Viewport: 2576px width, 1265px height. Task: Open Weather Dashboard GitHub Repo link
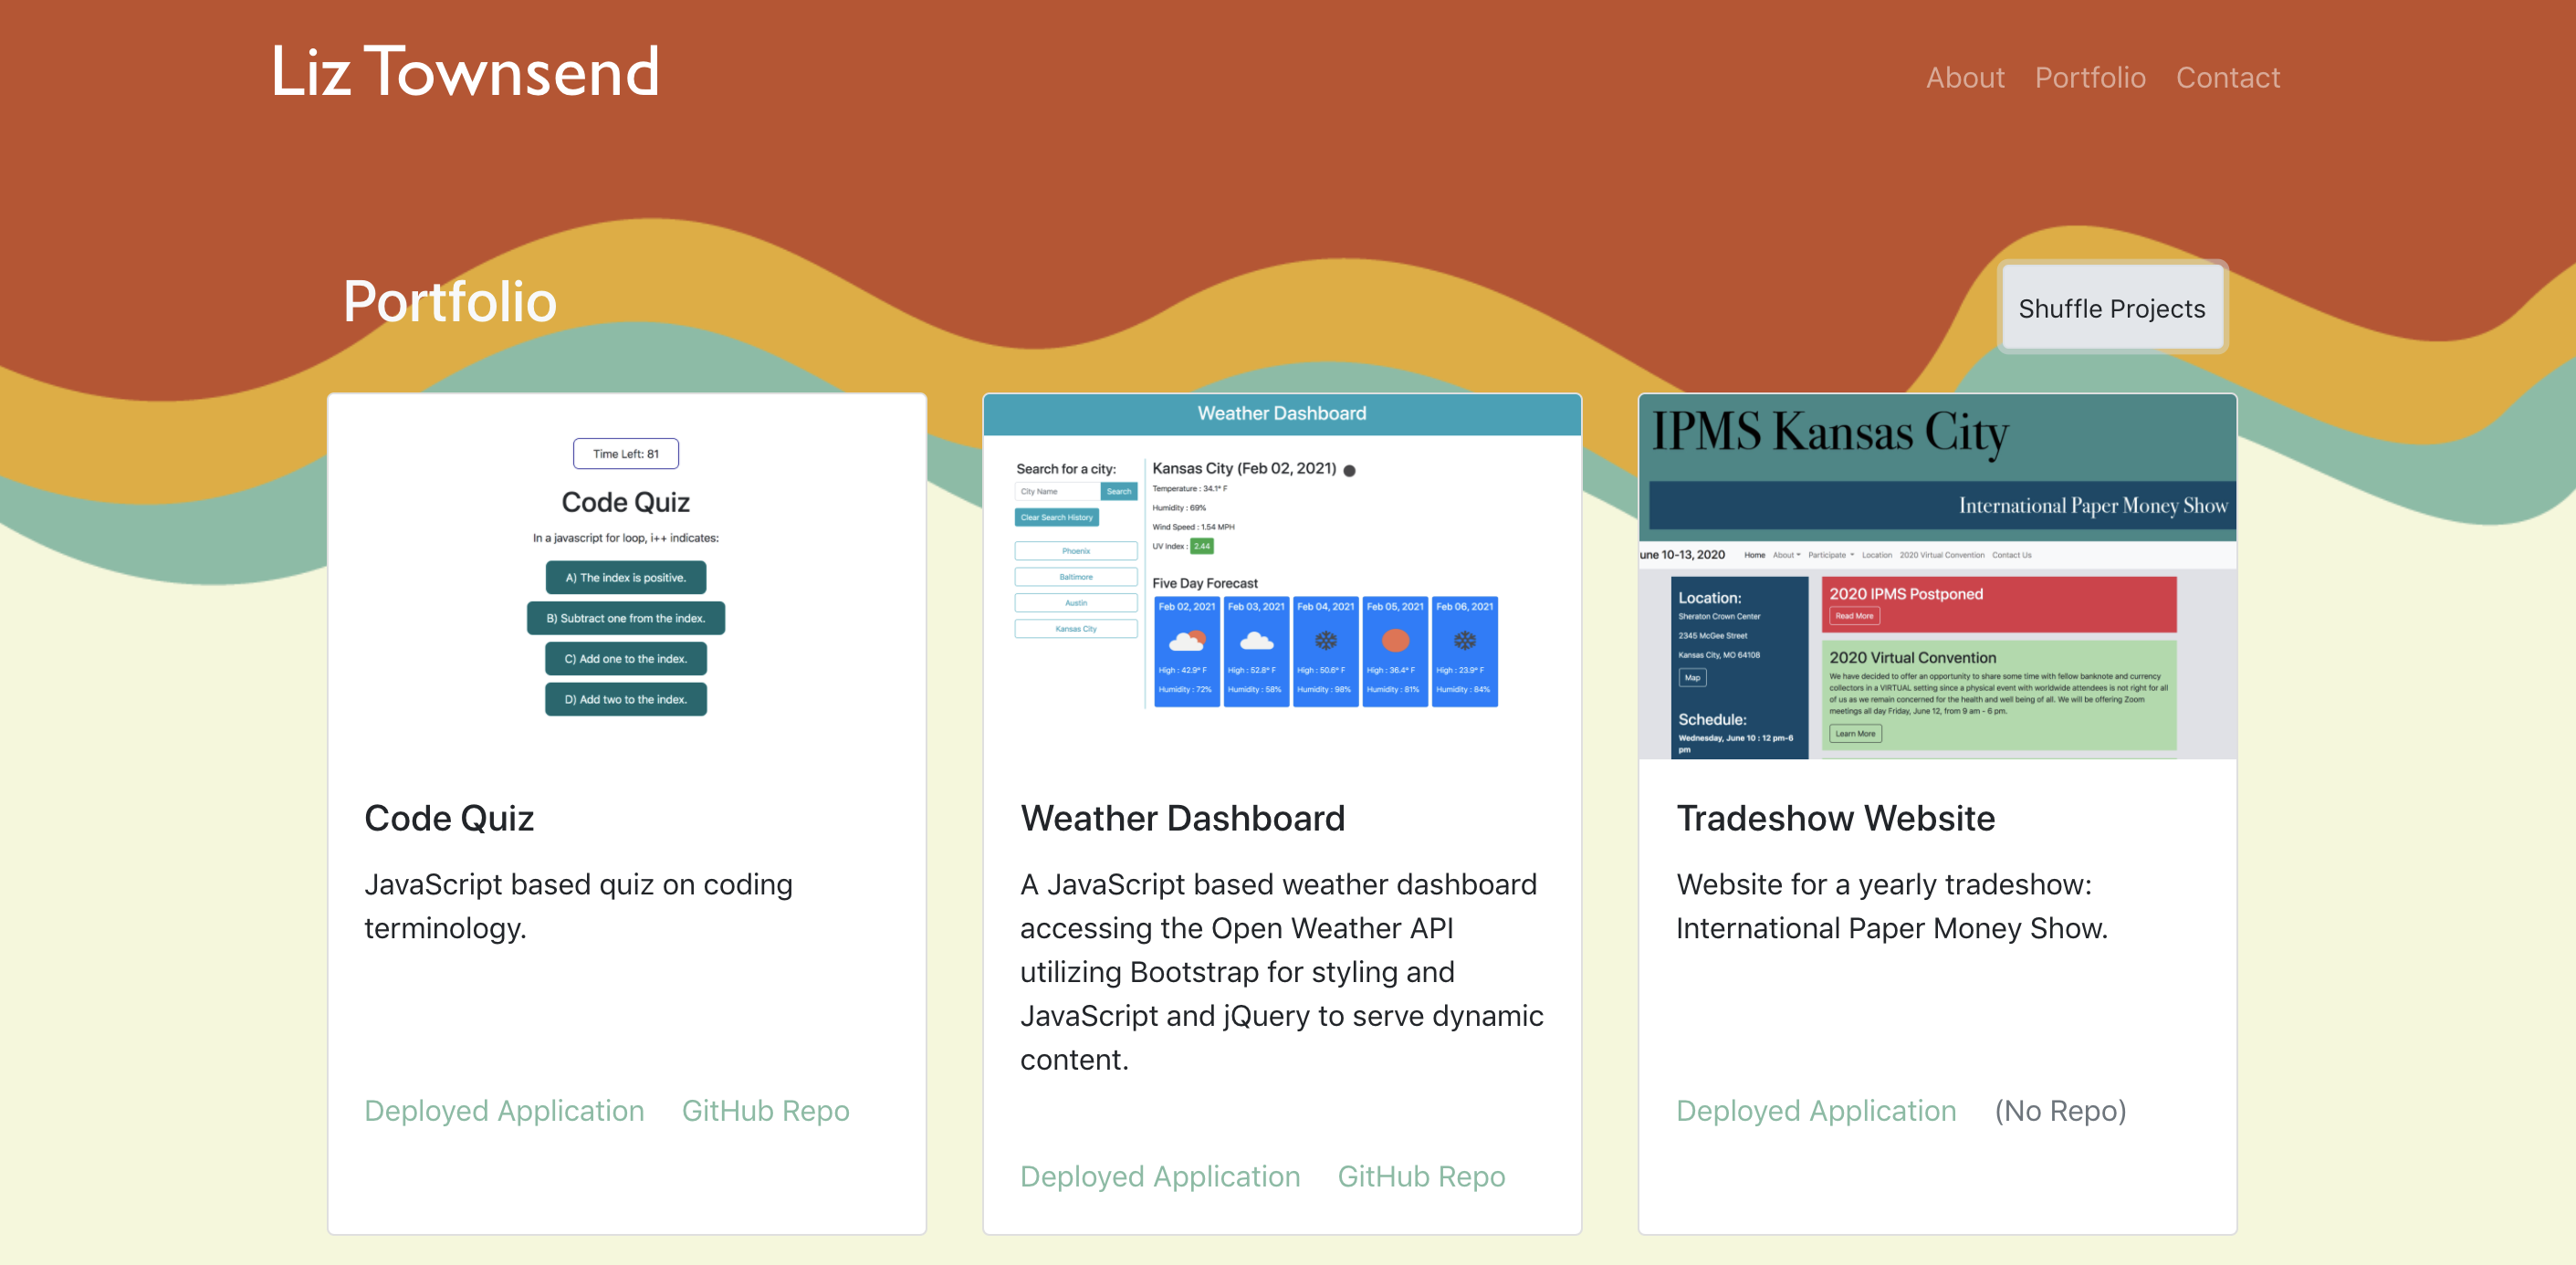(x=1420, y=1176)
